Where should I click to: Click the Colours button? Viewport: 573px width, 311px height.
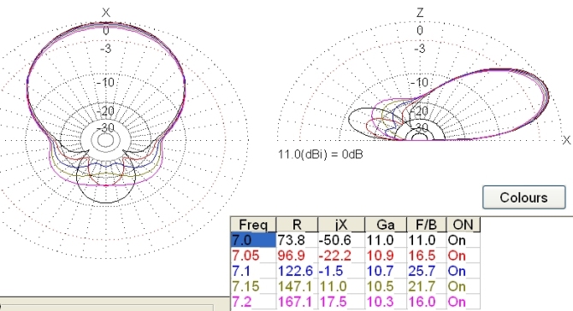coord(524,197)
